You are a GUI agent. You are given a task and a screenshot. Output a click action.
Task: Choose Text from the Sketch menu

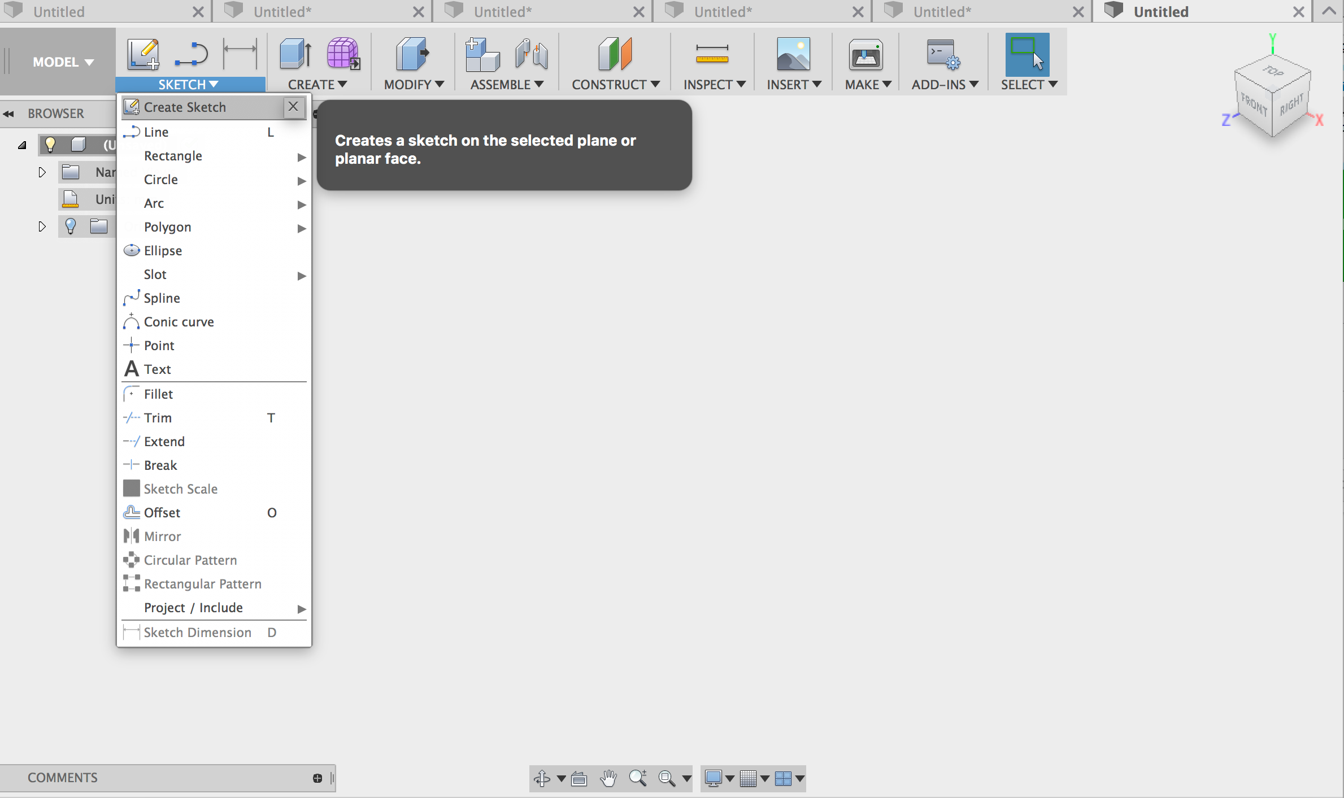214,369
